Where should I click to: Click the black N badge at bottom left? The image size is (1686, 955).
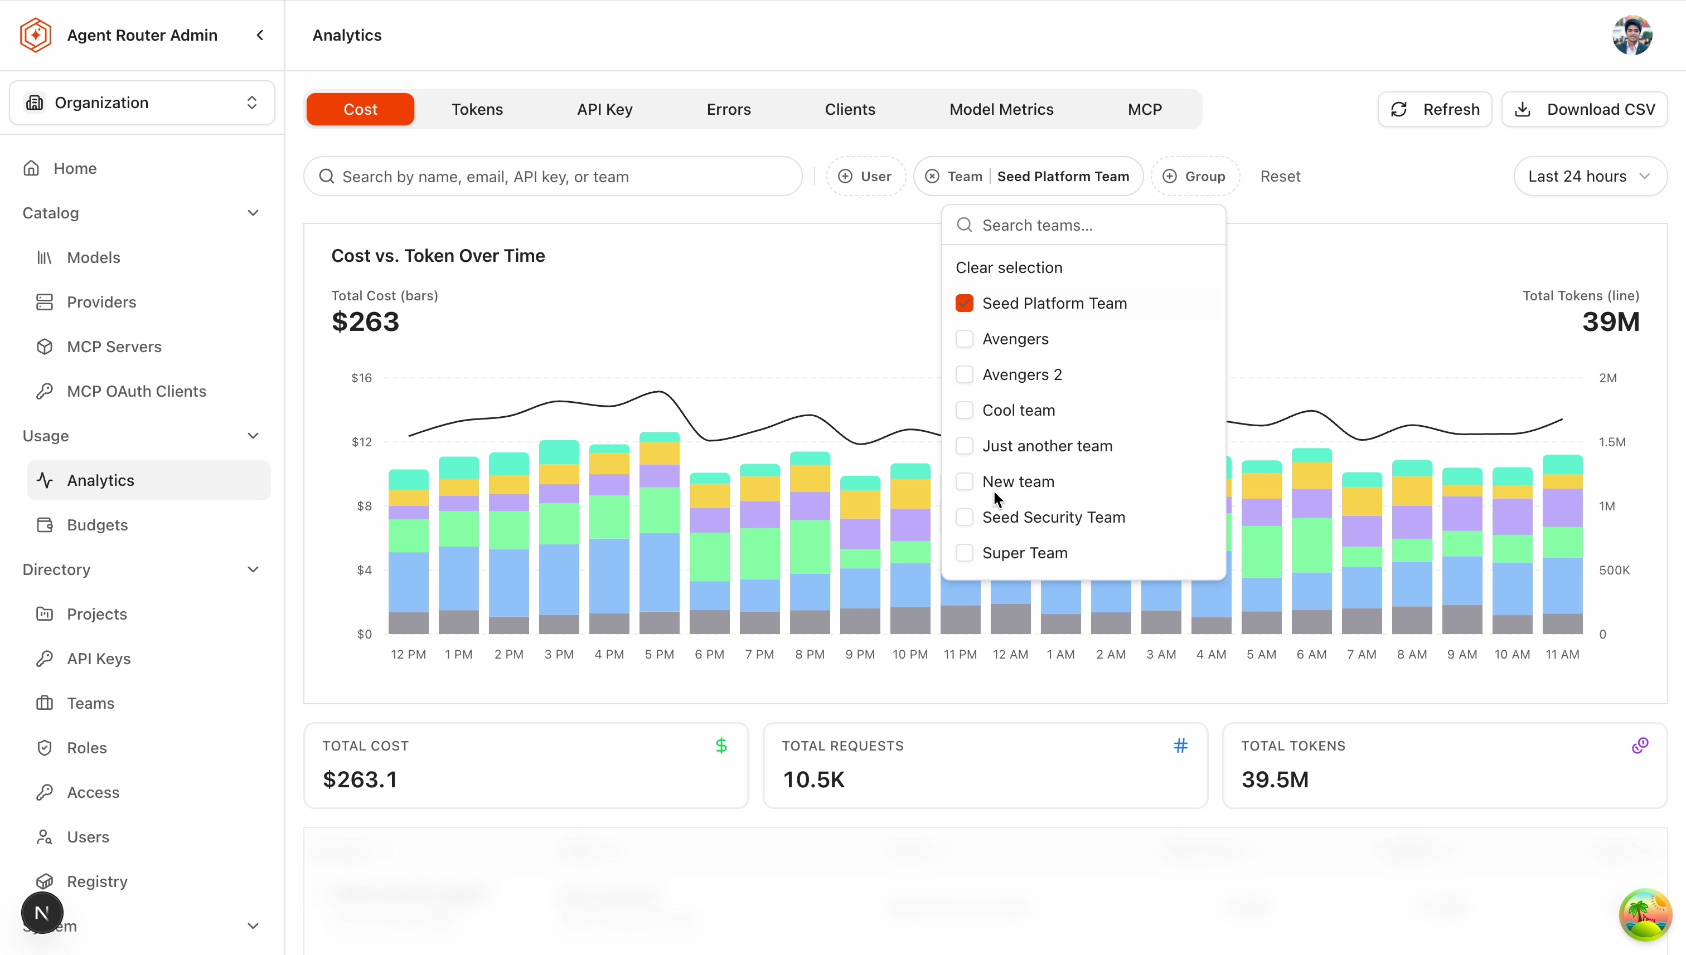click(42, 913)
